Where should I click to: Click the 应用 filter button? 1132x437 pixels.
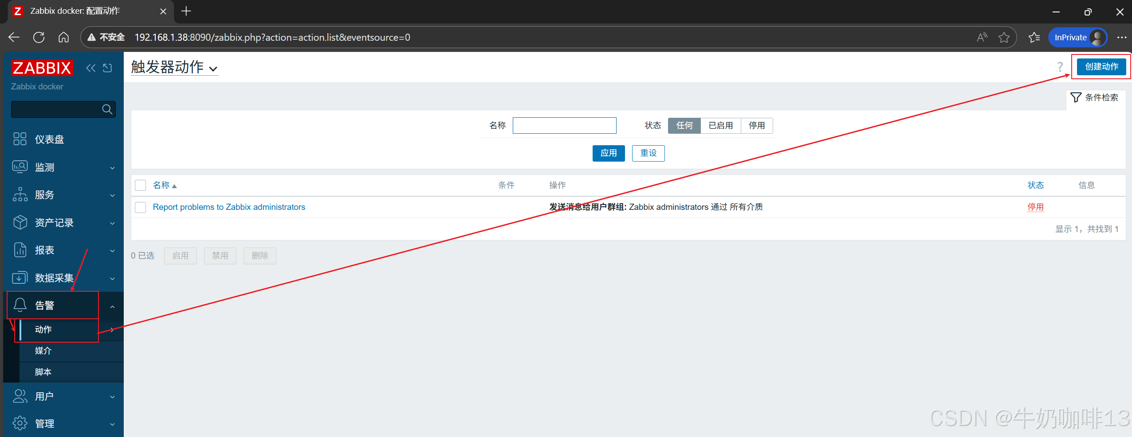(x=609, y=153)
